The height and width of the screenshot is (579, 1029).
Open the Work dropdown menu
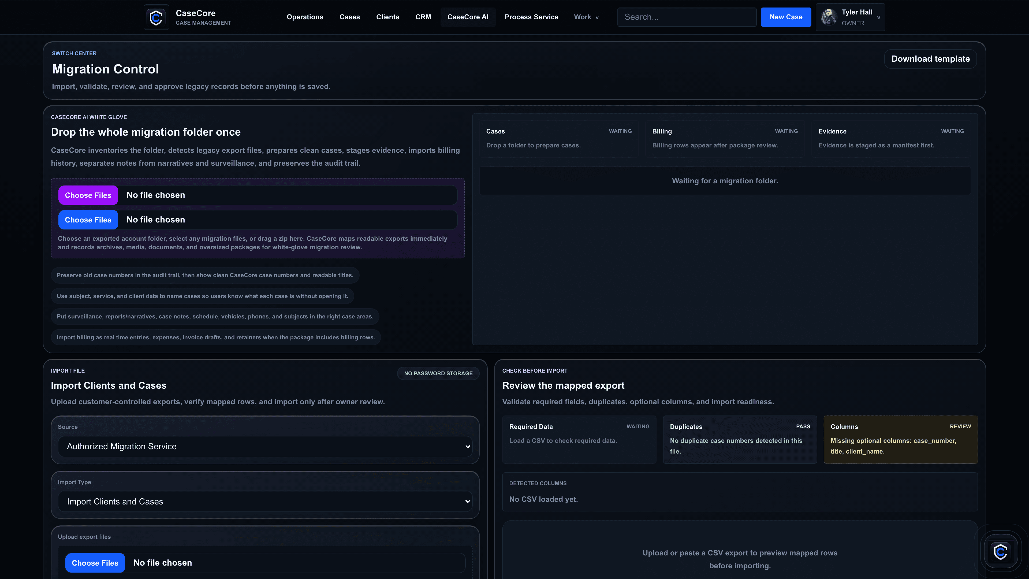pyautogui.click(x=586, y=17)
